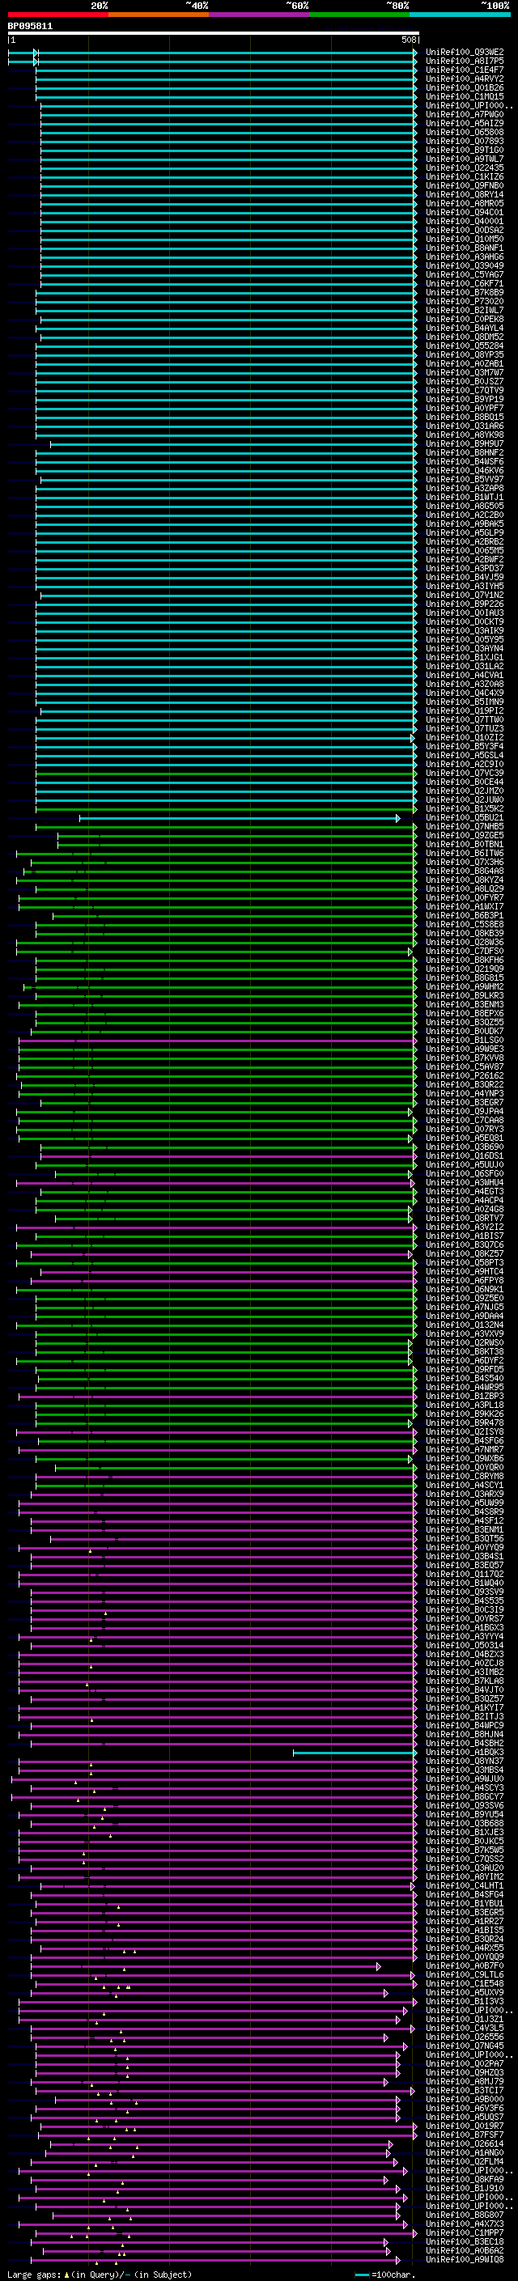Click hit label UniRef100_C7DFS0

tap(465, 952)
